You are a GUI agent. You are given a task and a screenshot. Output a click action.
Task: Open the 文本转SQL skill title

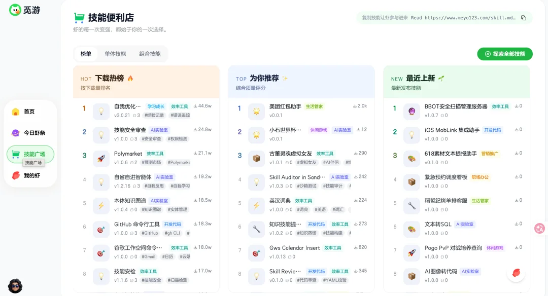(x=438, y=224)
